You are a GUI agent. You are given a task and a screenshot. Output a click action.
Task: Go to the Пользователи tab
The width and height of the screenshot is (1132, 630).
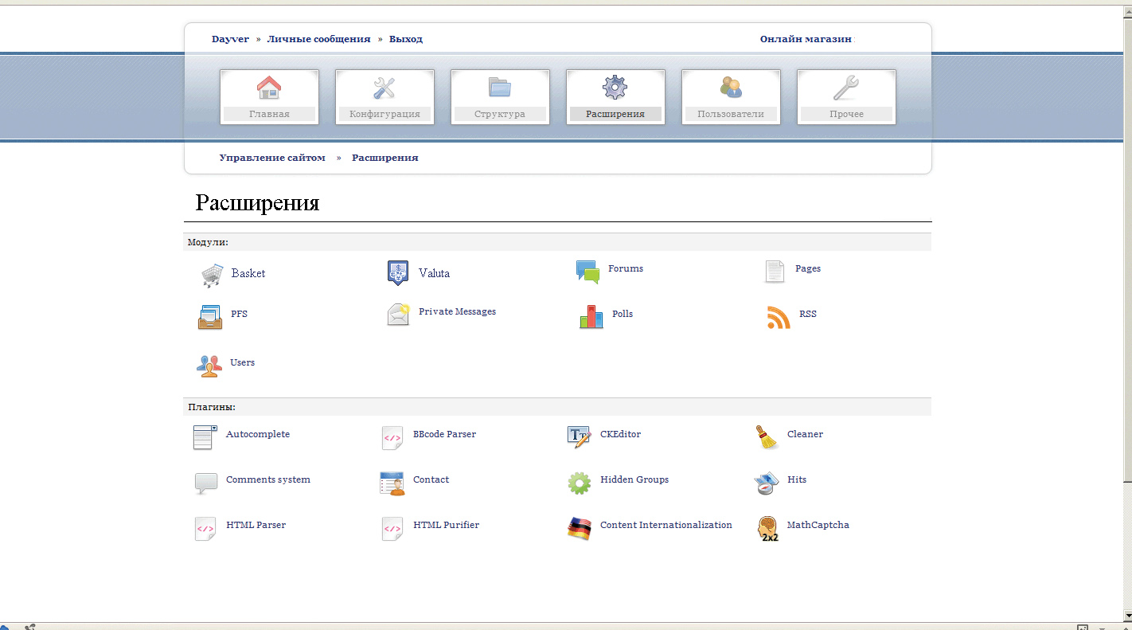tap(731, 97)
